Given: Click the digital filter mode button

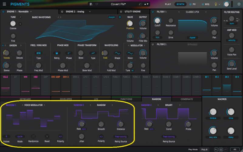Looking at the screenshot, I should 192,37.
